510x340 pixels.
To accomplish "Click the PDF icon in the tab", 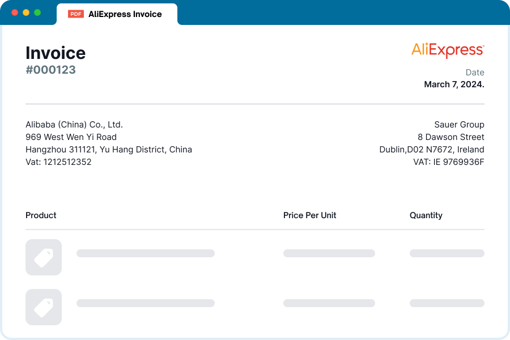I will [76, 14].
